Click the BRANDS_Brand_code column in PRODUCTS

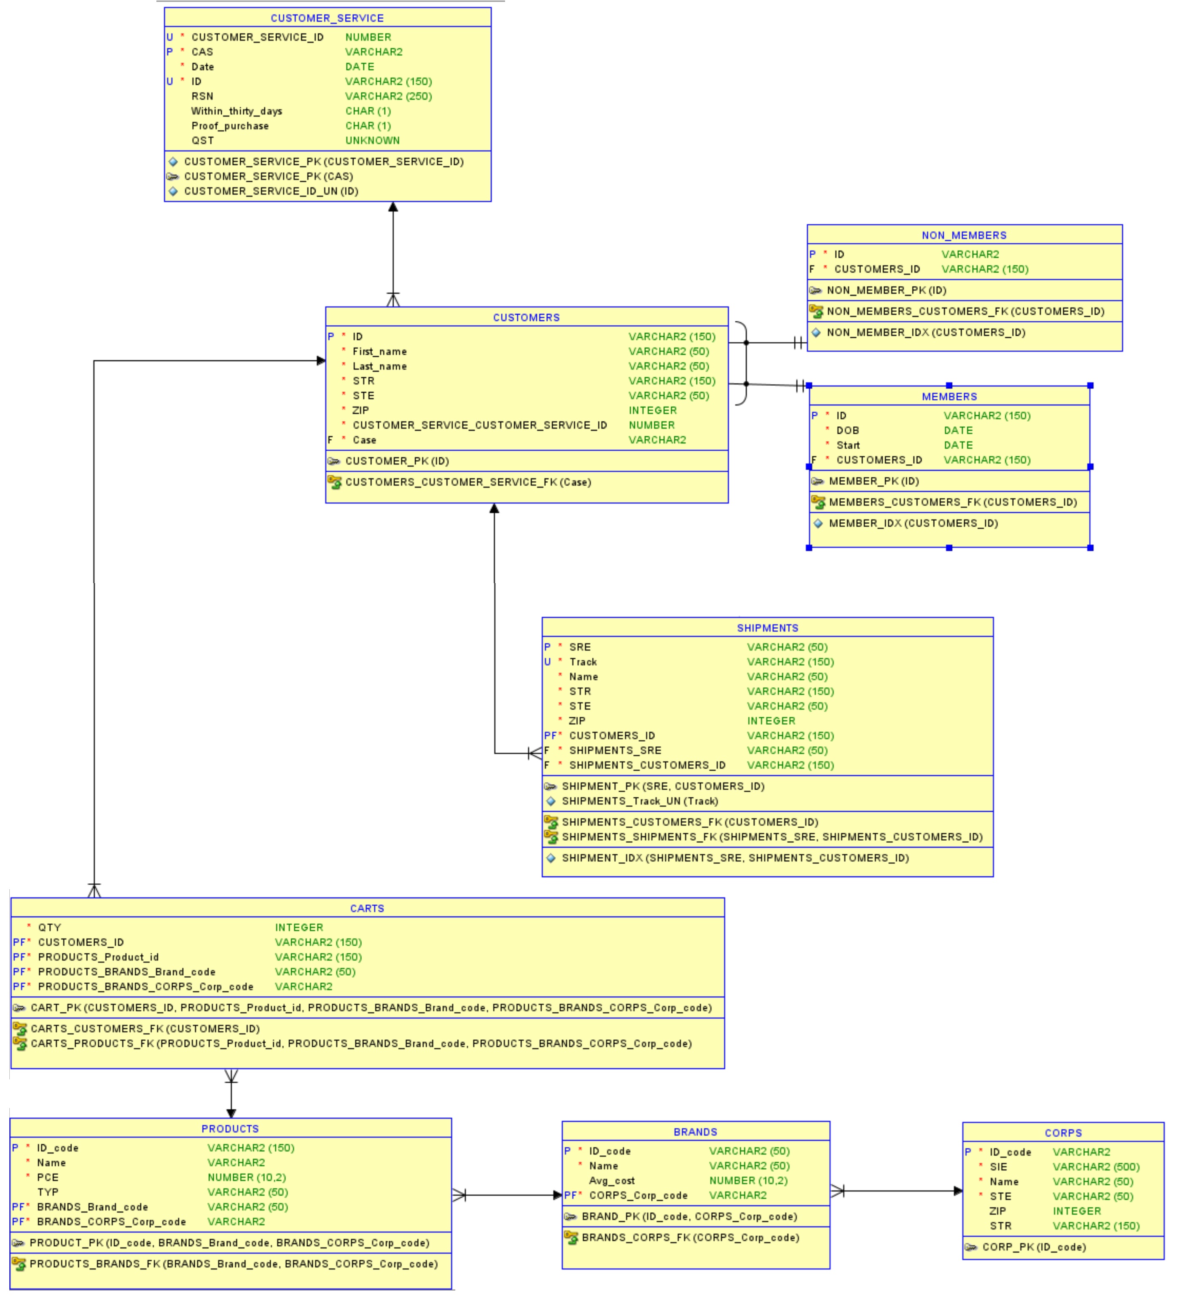point(230,1208)
